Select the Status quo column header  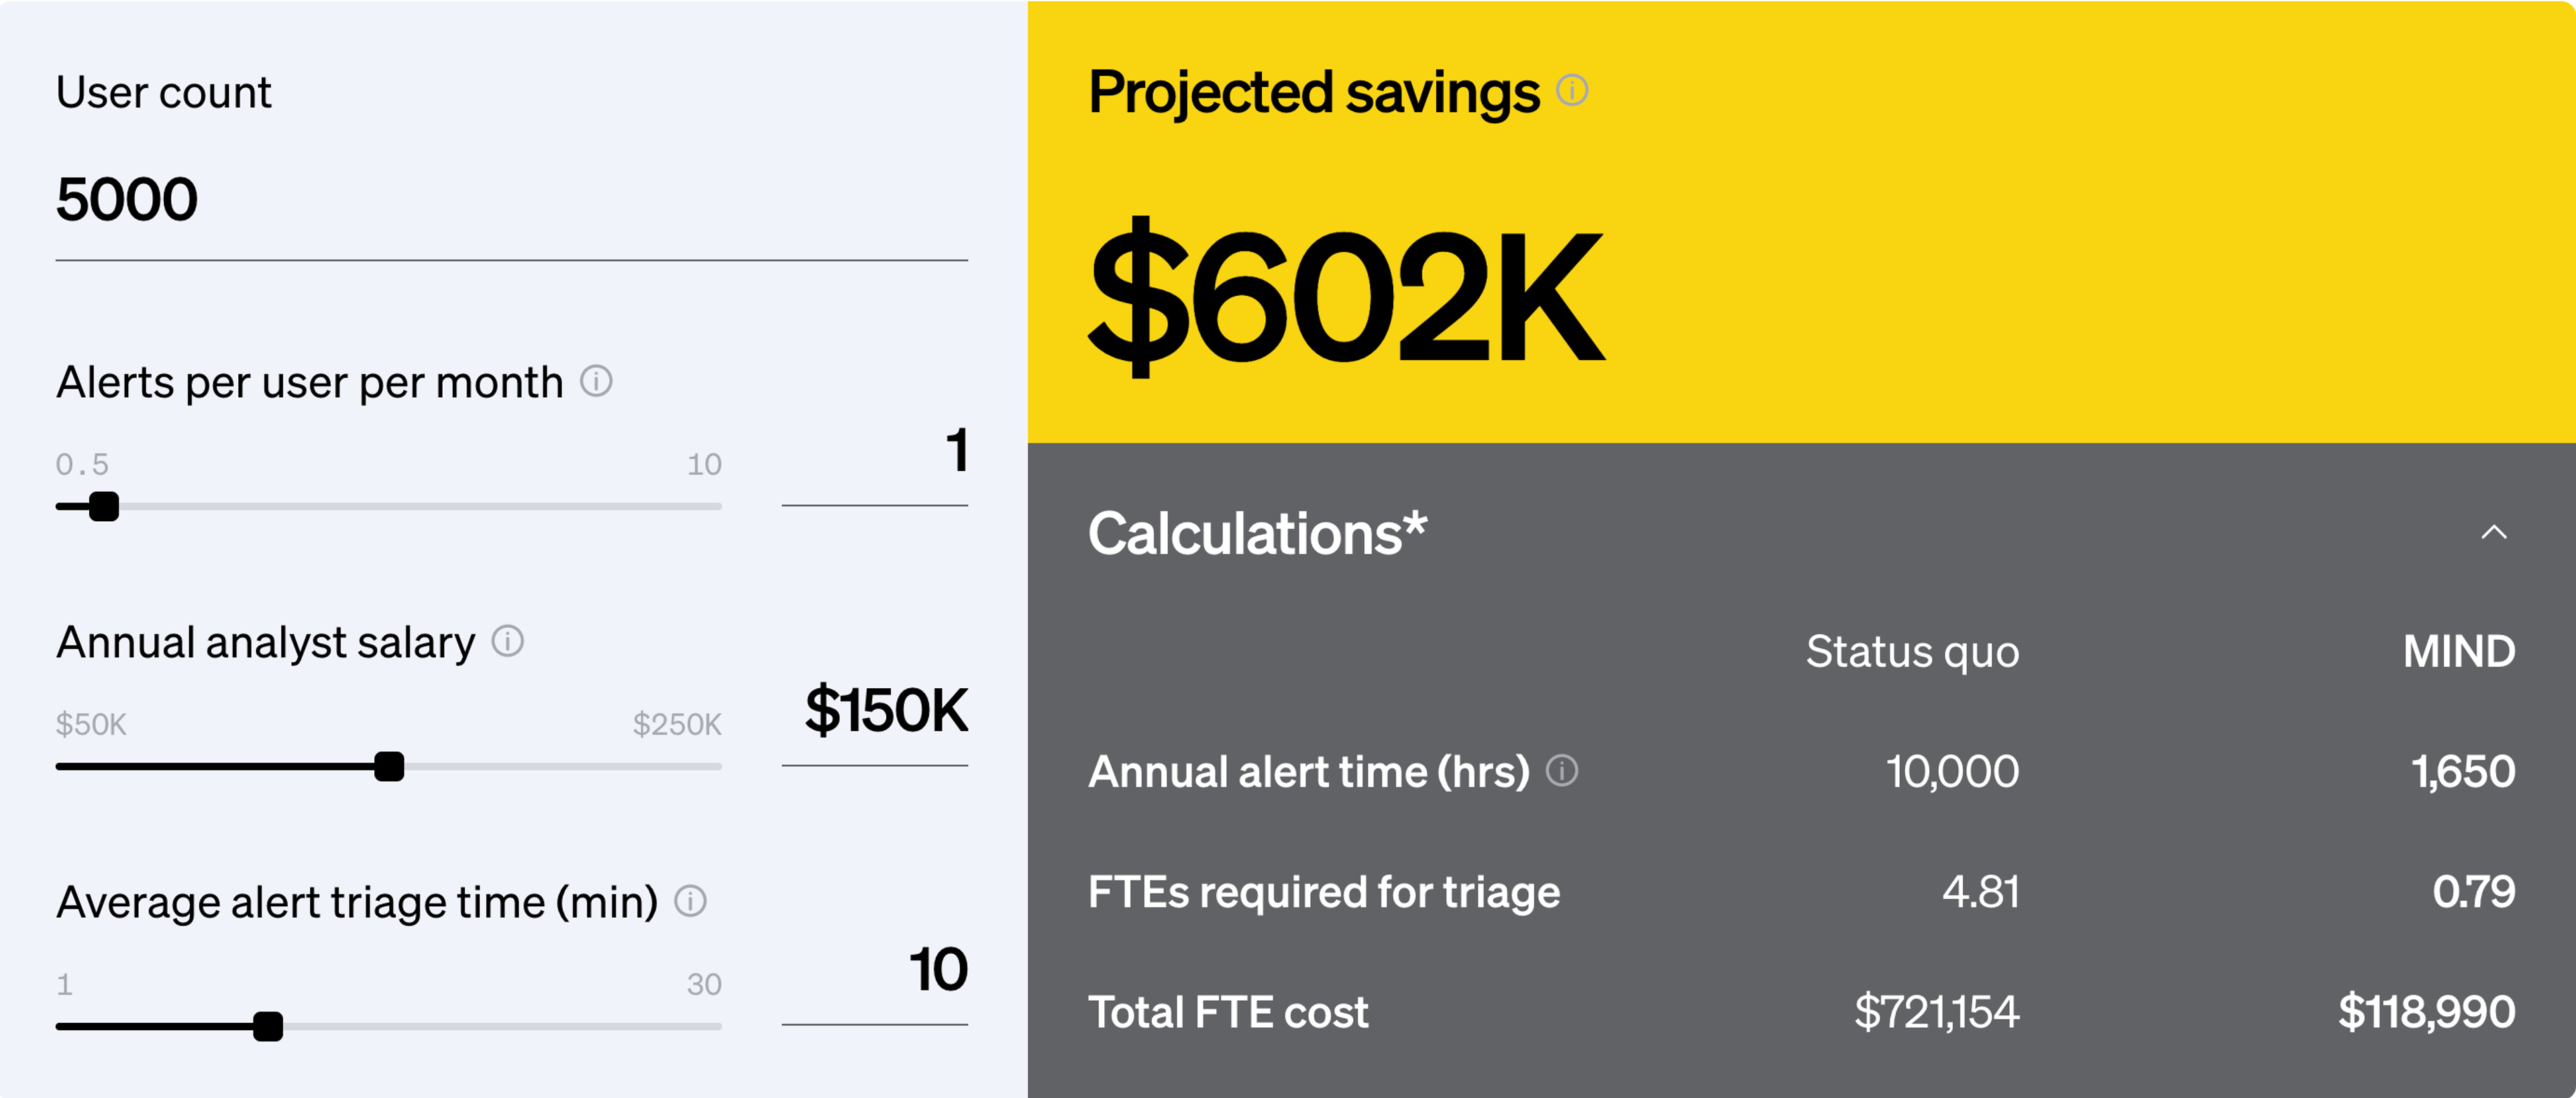tap(1912, 652)
